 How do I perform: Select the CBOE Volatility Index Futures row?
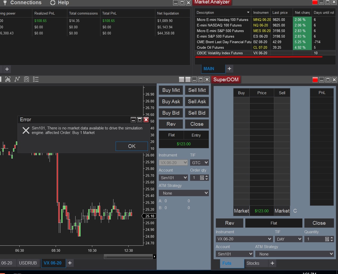coord(225,53)
